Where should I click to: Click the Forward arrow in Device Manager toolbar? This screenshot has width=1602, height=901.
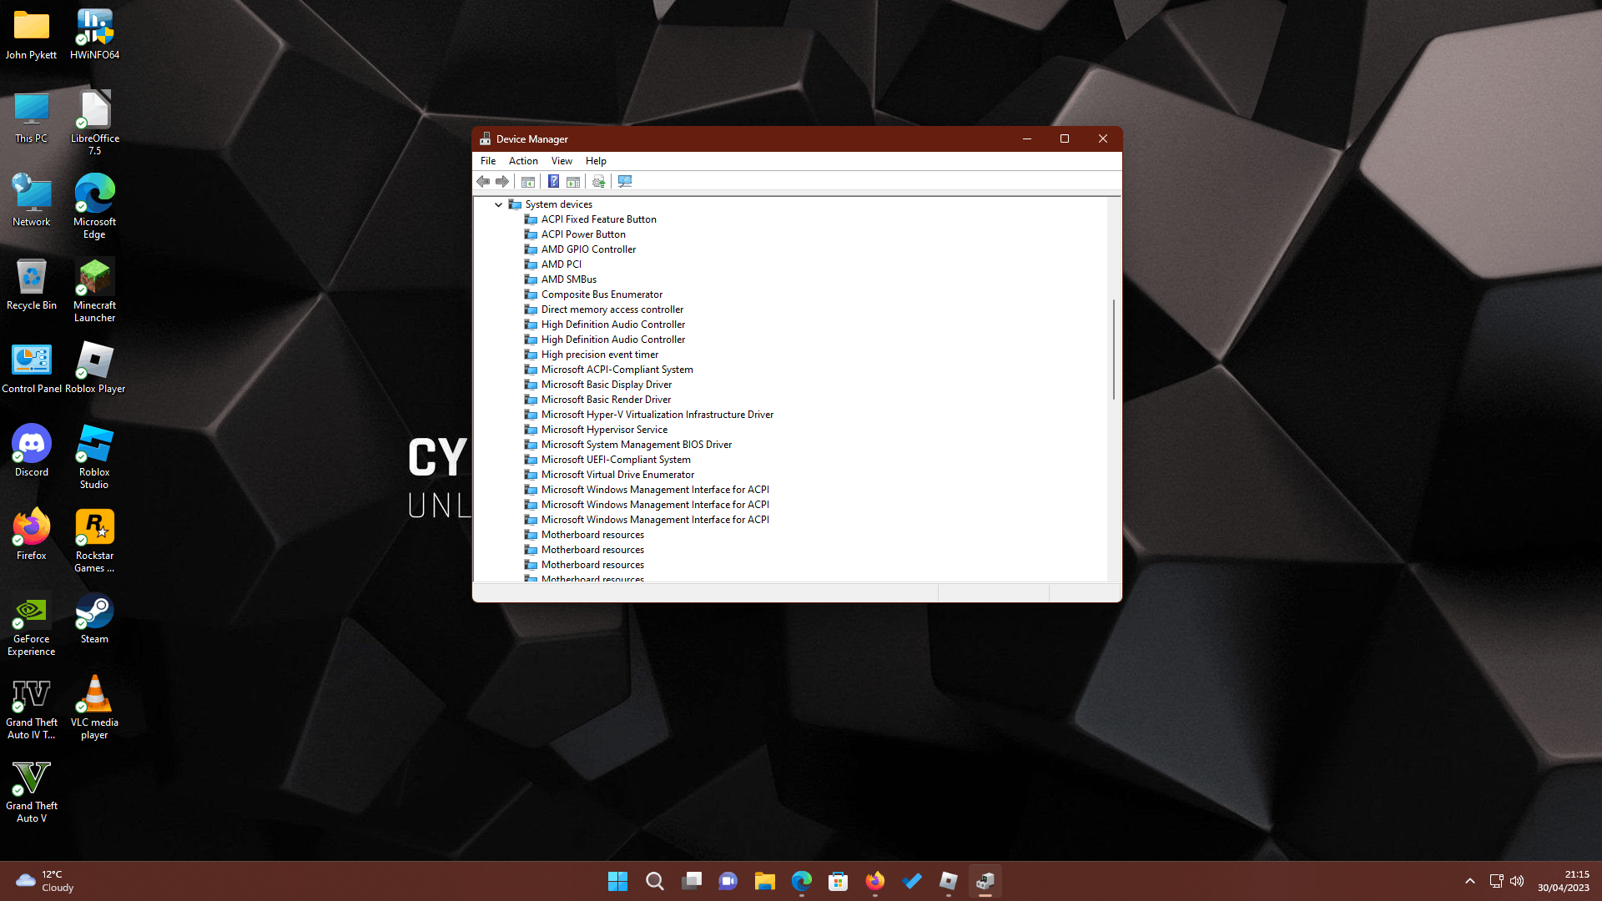coord(502,182)
